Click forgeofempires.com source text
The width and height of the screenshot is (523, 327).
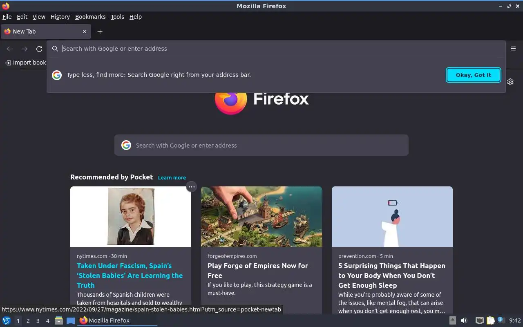232,256
